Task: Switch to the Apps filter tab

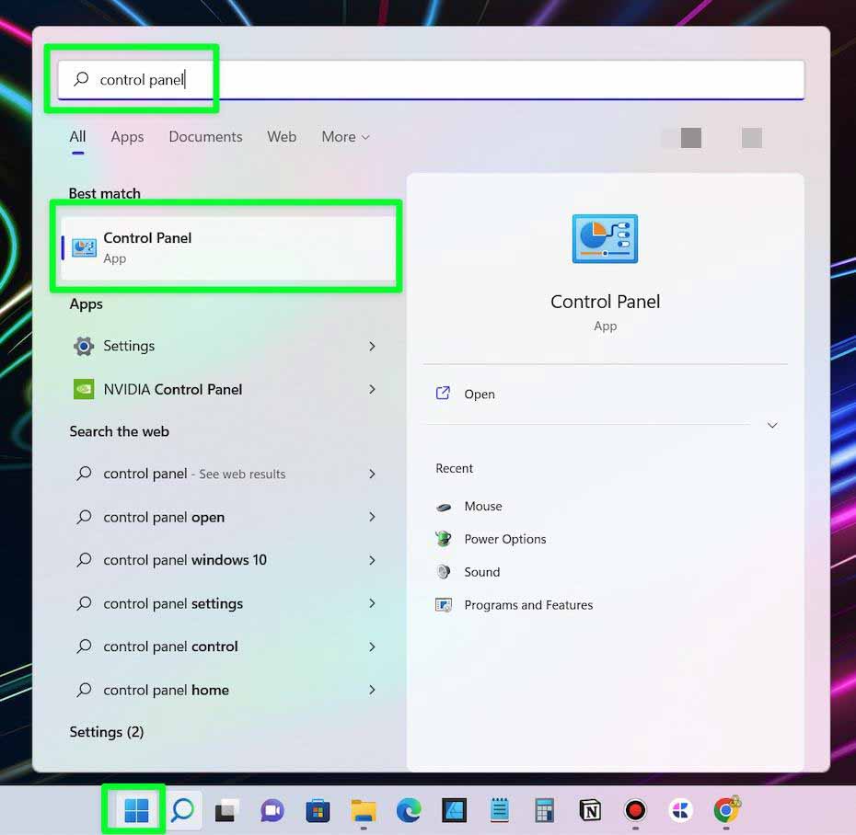Action: pos(127,137)
